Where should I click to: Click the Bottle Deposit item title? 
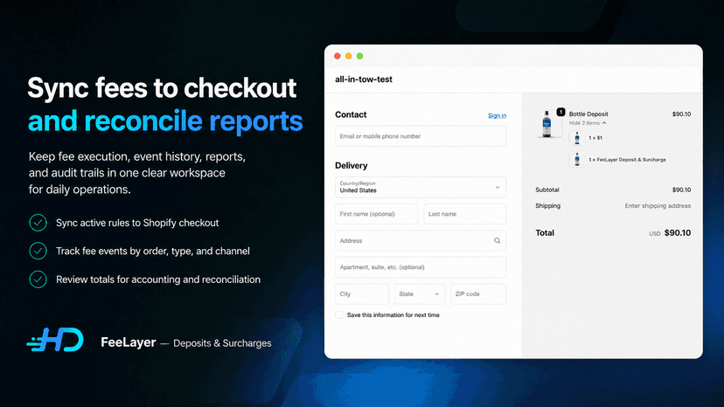pyautogui.click(x=588, y=114)
